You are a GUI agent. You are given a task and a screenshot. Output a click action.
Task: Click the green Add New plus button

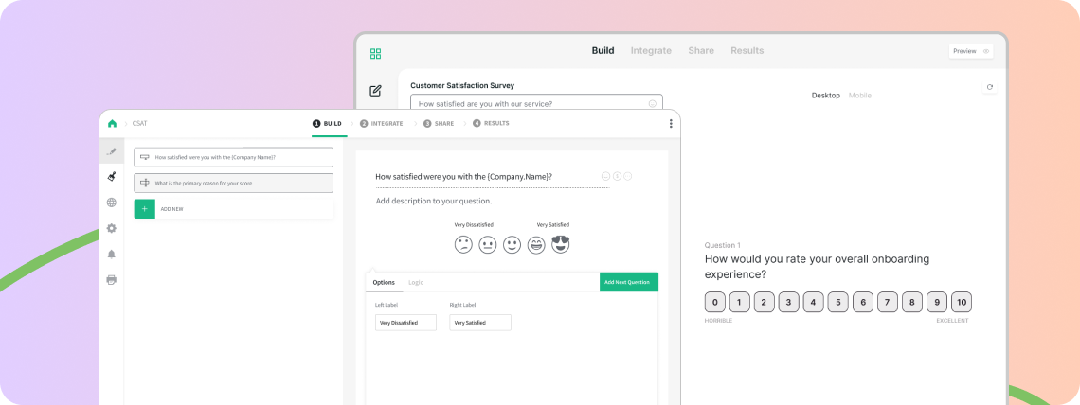(x=144, y=208)
